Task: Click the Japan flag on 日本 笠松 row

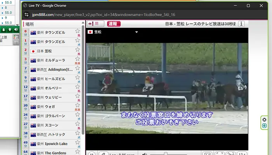Action: click(33, 51)
